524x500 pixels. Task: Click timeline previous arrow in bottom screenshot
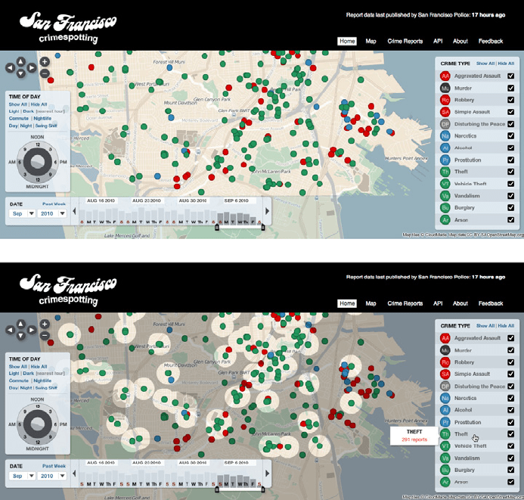75,474
